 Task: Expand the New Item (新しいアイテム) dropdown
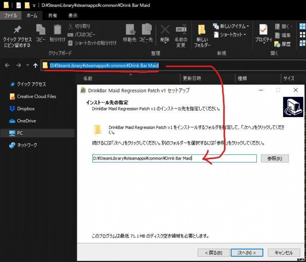click(x=248, y=26)
